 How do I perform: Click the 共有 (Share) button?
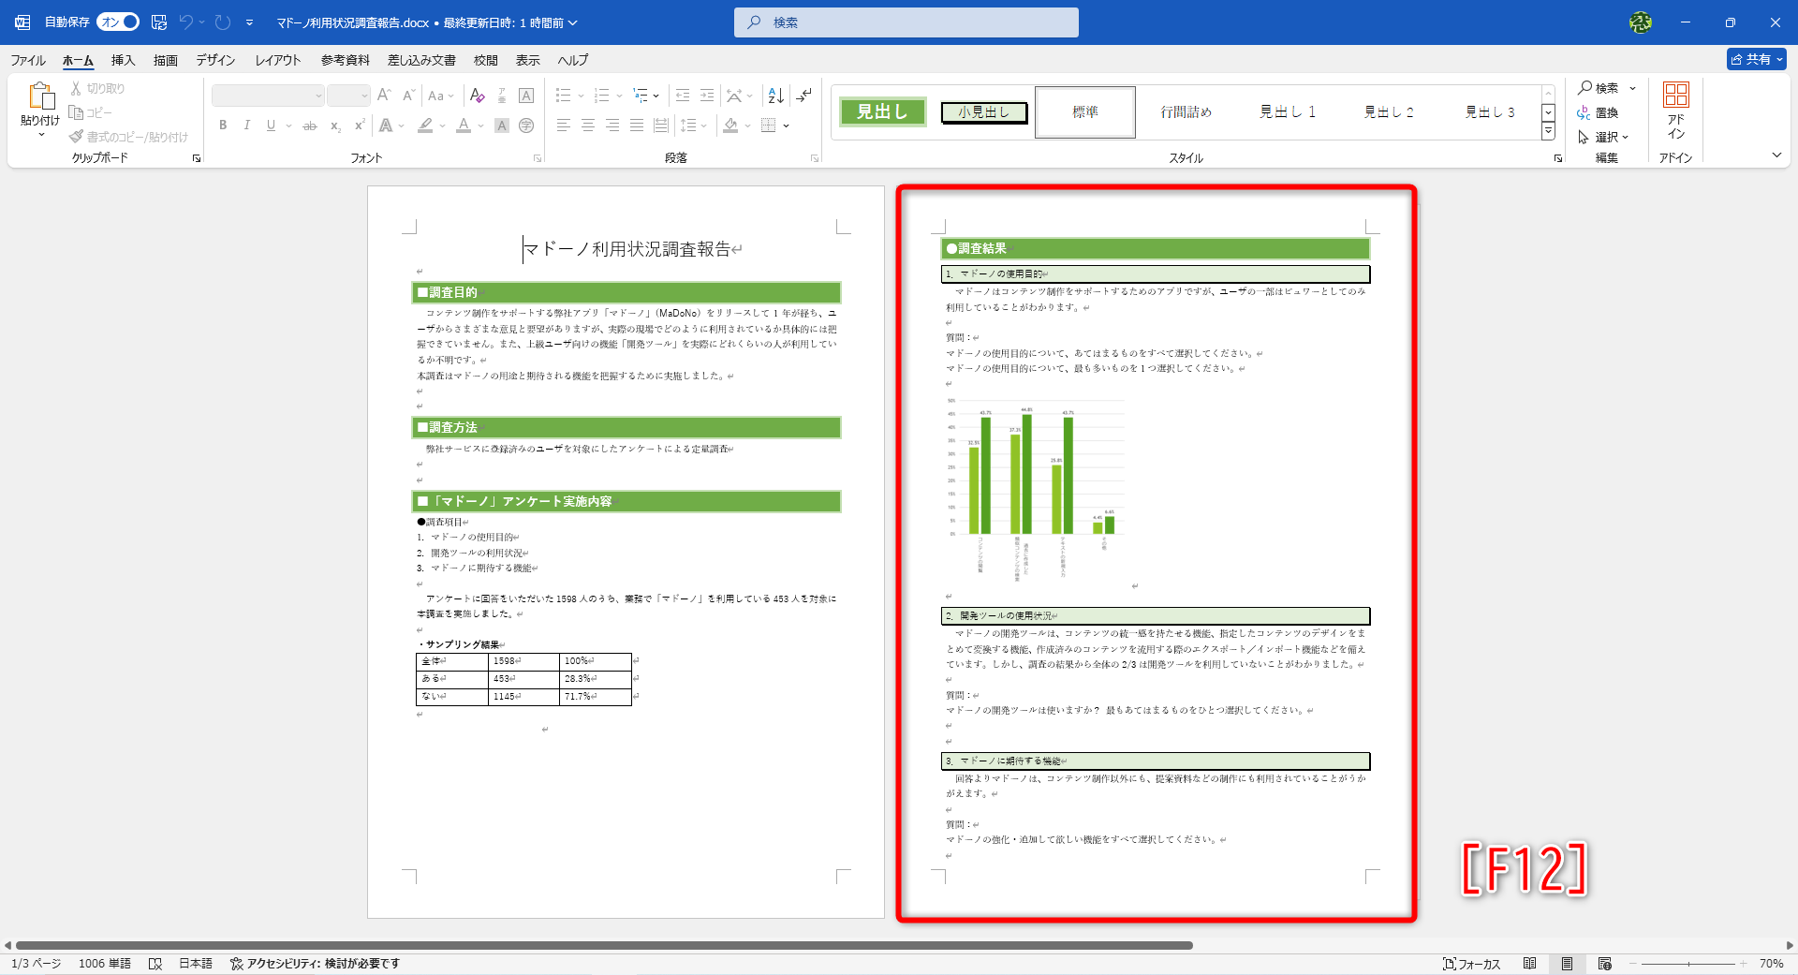1757,58
